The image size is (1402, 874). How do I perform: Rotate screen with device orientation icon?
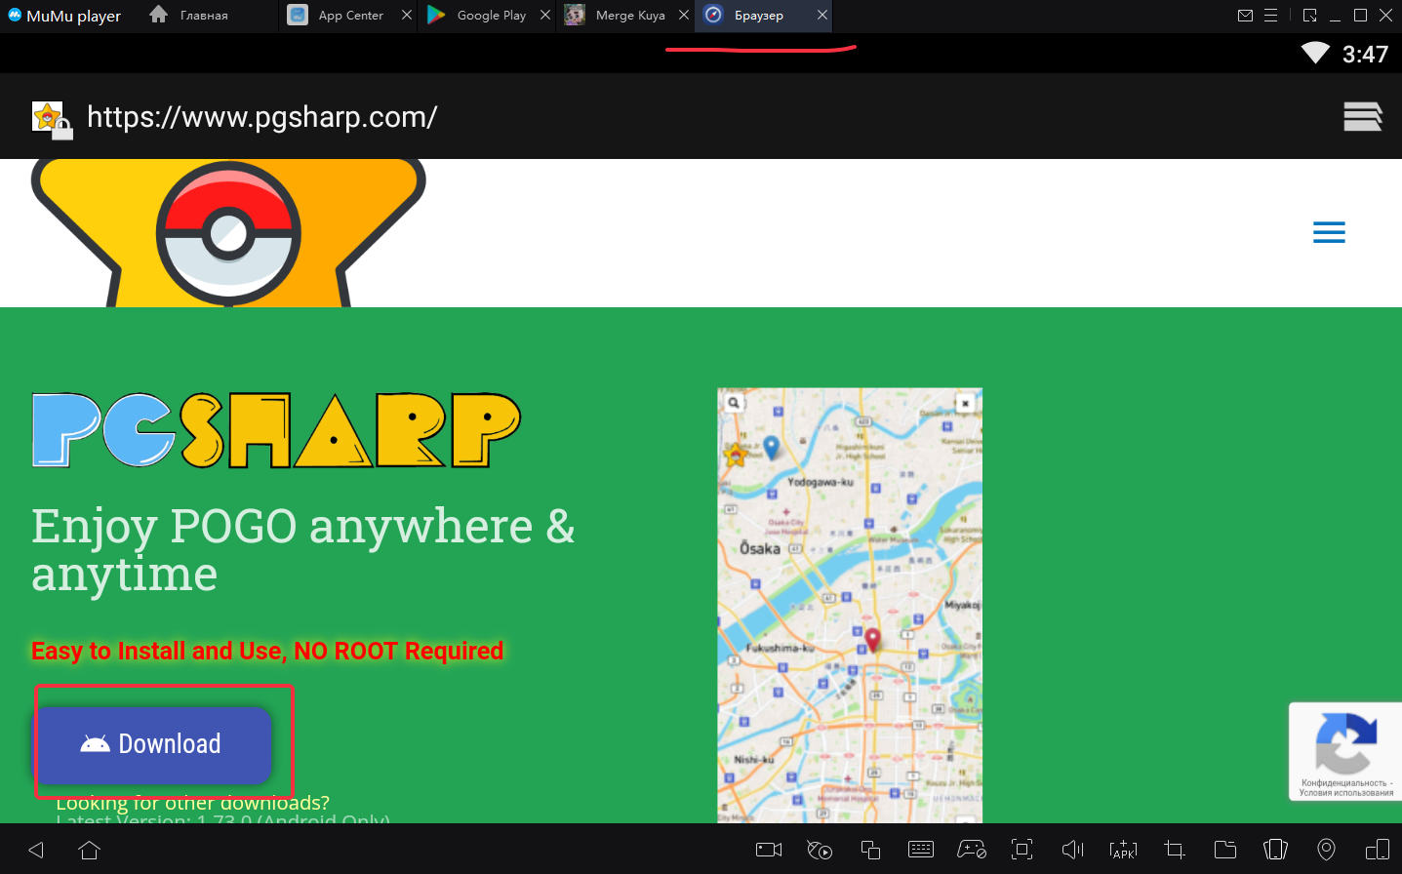[x=1378, y=850]
